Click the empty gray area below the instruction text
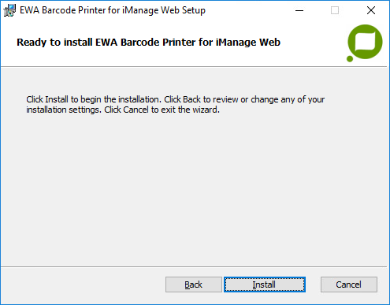The width and height of the screenshot is (390, 305). pyautogui.click(x=194, y=189)
